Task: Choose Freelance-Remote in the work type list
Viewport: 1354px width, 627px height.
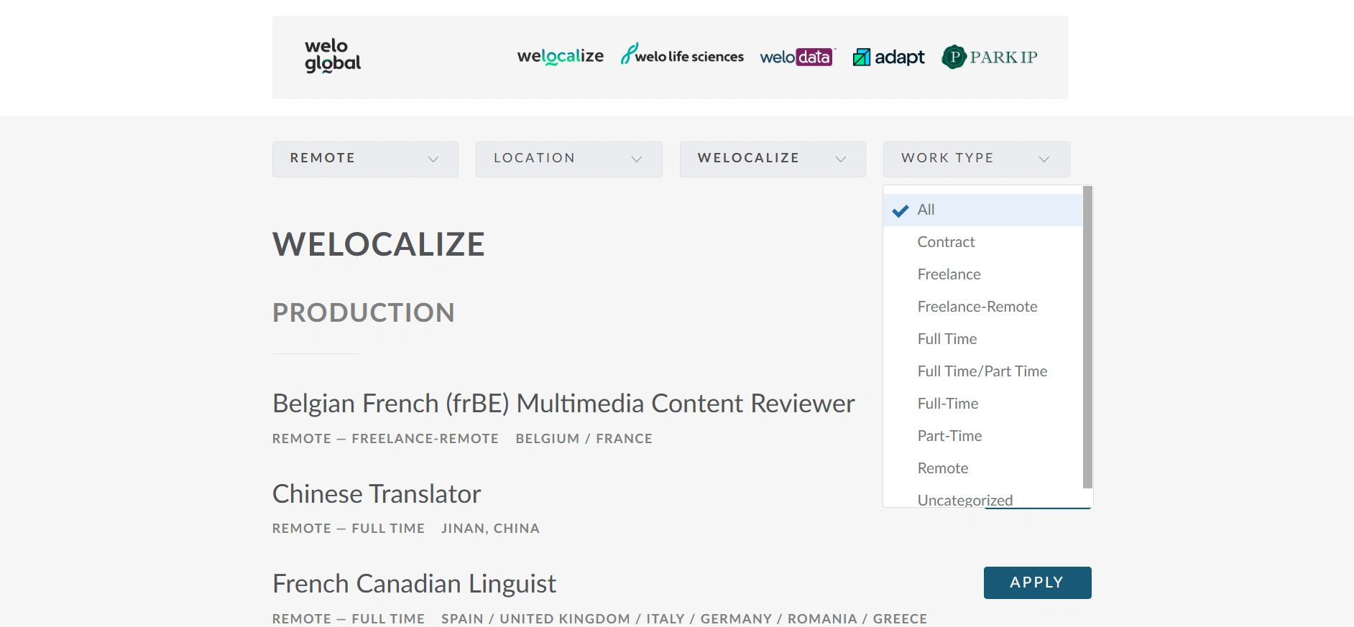Action: 982,307
